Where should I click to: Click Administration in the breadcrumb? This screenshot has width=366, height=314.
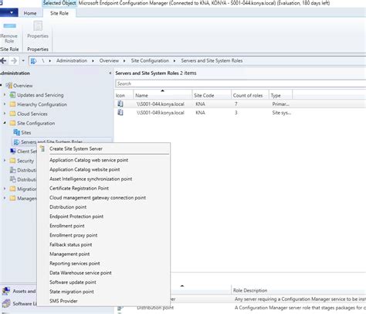coord(72,60)
